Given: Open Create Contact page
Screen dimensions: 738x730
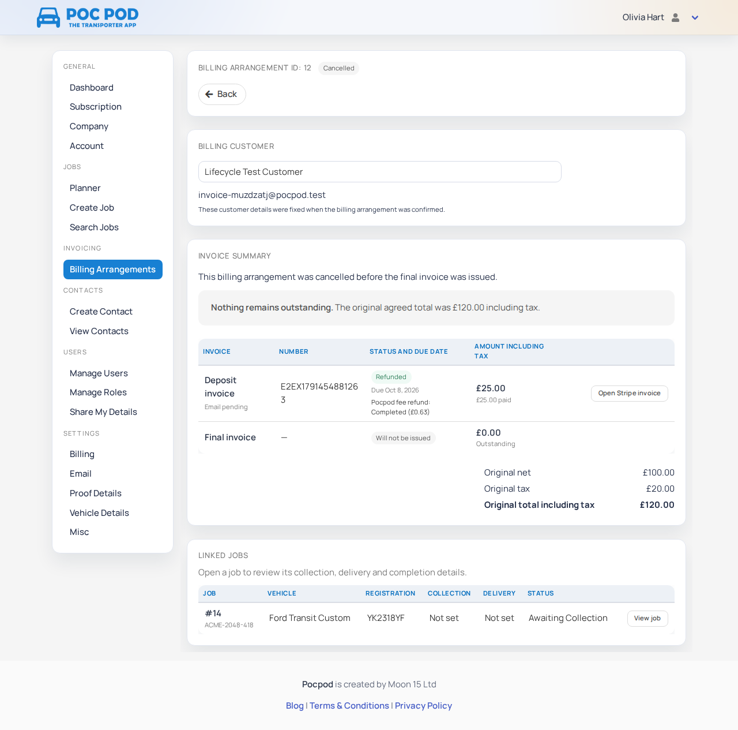Looking at the screenshot, I should pos(101,312).
